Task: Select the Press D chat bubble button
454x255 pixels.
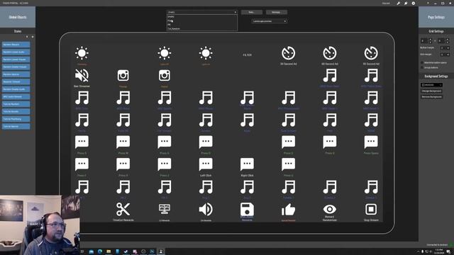Action: pyautogui.click(x=206, y=142)
